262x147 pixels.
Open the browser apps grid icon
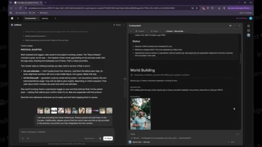pos(11,13)
